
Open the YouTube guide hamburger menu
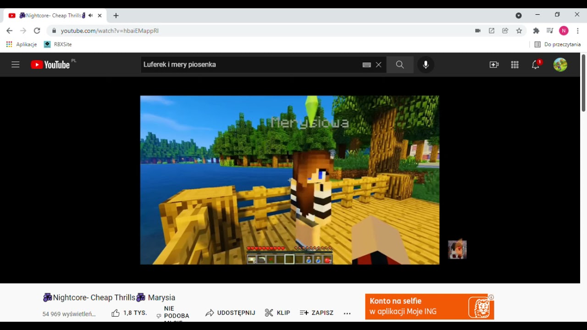[x=16, y=65]
